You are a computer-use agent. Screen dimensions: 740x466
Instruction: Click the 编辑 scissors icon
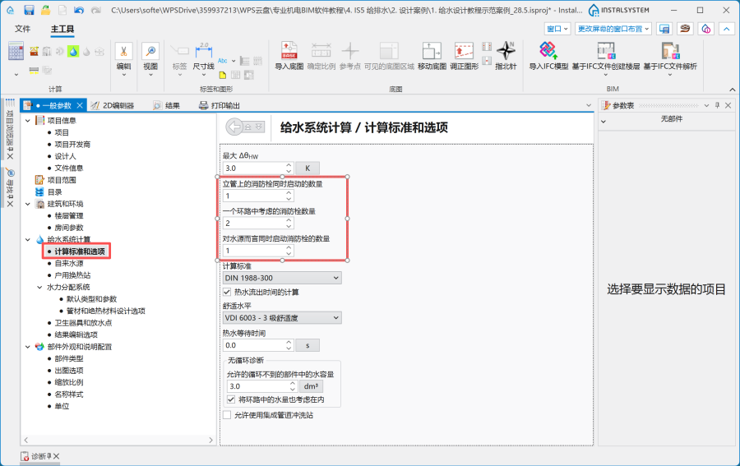point(123,51)
